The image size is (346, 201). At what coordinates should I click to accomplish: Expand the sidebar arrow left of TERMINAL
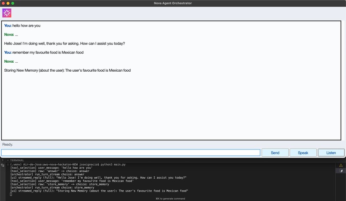point(3,160)
